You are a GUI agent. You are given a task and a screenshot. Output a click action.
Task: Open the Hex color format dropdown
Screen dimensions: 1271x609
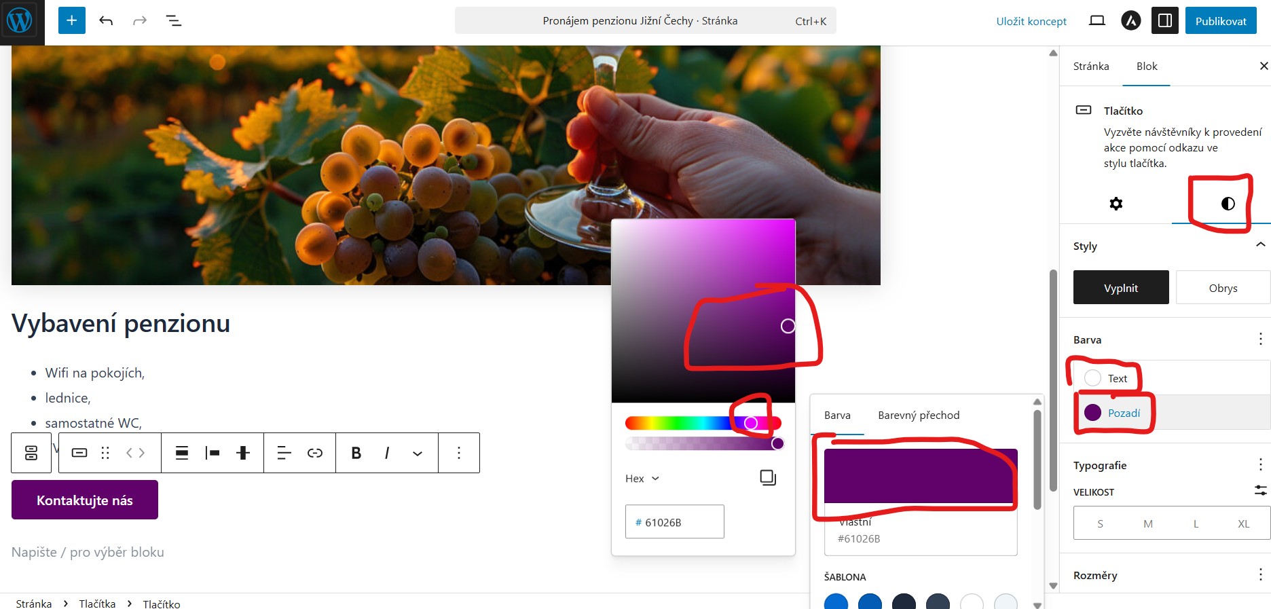tap(642, 479)
